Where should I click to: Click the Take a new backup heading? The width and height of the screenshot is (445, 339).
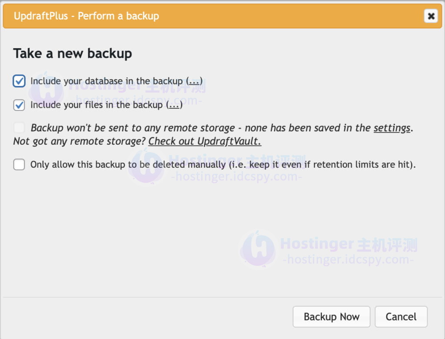[x=73, y=53]
